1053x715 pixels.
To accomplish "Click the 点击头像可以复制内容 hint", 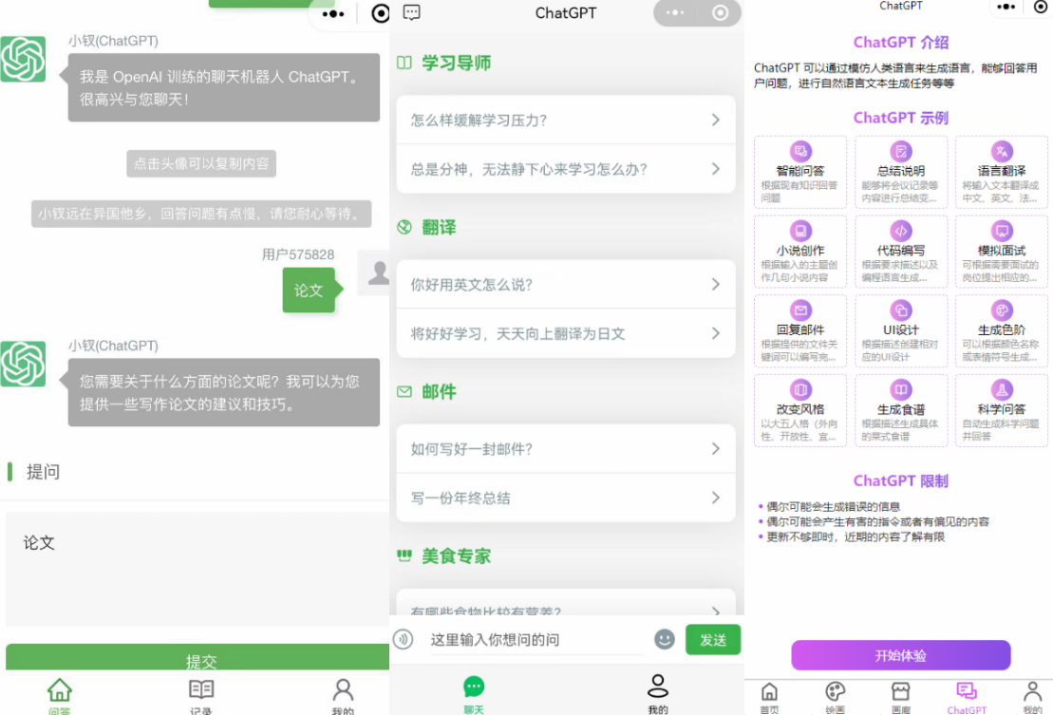I will coord(200,163).
